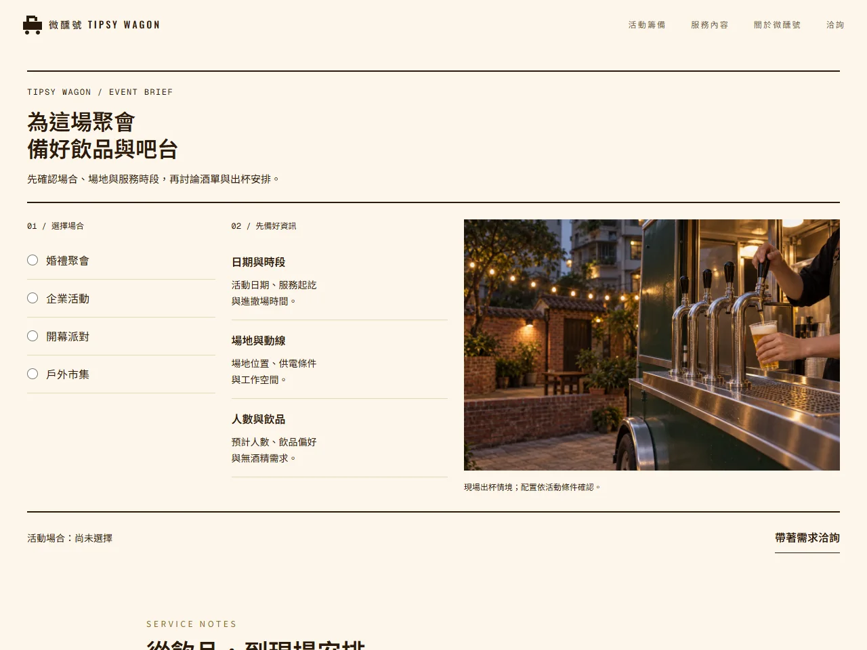867x650 pixels.
Task: Open the 活動籌備 nav item
Action: (647, 25)
